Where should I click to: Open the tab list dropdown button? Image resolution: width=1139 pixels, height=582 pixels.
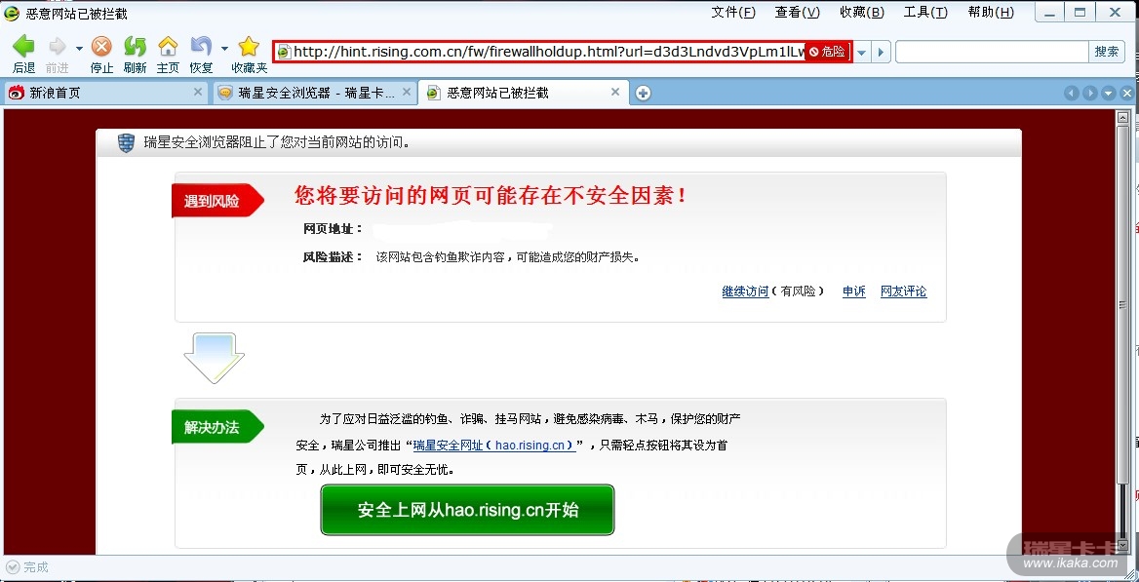1108,93
